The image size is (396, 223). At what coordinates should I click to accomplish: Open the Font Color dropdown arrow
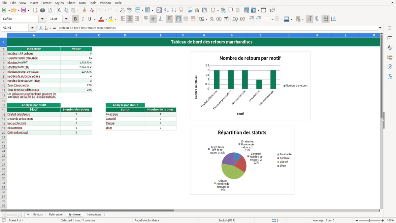coord(106,19)
